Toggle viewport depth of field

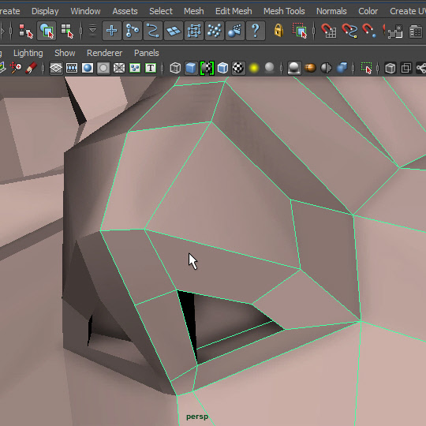click(x=342, y=68)
